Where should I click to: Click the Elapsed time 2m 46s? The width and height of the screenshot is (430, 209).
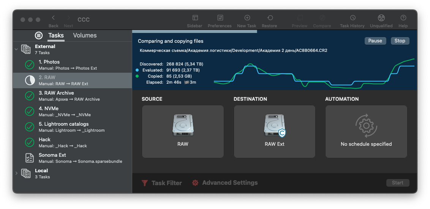pyautogui.click(x=174, y=82)
